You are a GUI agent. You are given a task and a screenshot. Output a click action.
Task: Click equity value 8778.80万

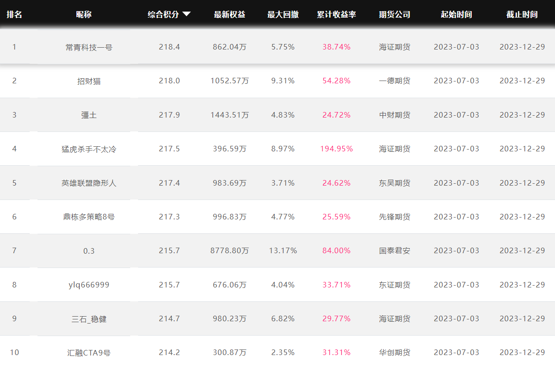tap(229, 250)
